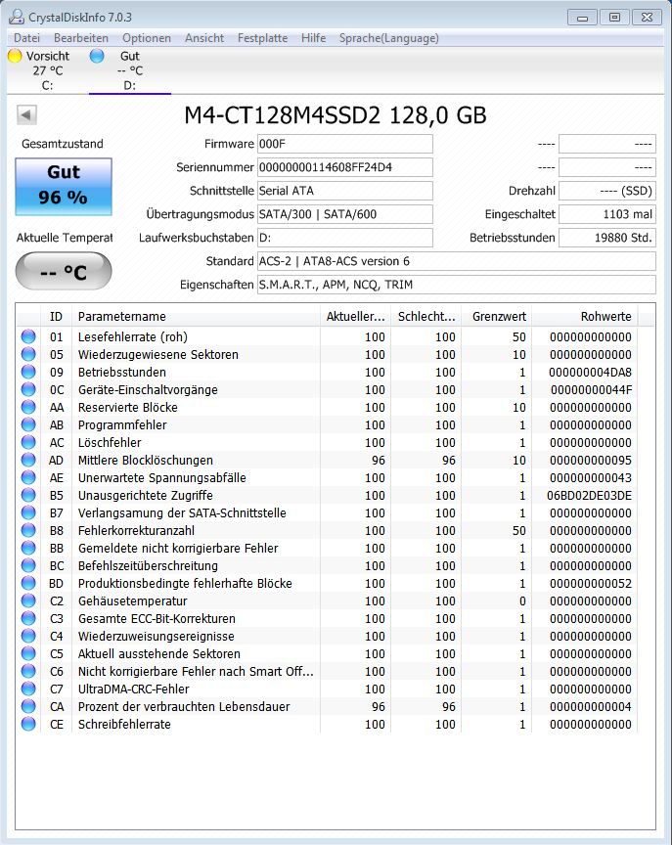Viewport: 672px width, 845px height.
Task: Click status orb of Verlangsamung der SATA-Schnittstelle row
Action: pyautogui.click(x=28, y=512)
